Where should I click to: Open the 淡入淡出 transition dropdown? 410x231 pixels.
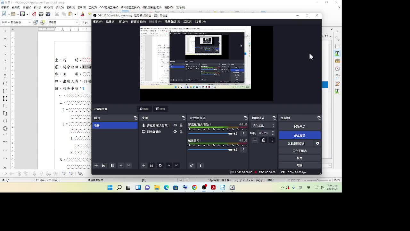263,125
